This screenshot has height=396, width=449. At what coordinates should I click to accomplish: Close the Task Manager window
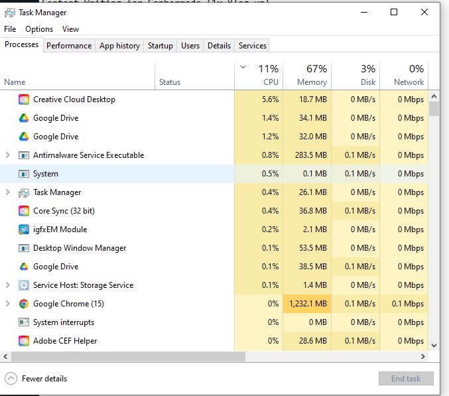coord(424,13)
